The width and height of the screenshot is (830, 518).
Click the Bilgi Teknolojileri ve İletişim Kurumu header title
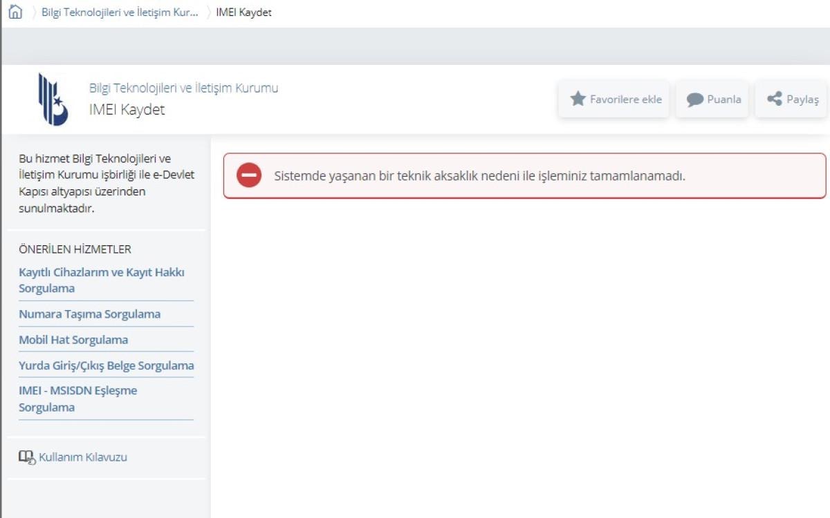(x=183, y=88)
